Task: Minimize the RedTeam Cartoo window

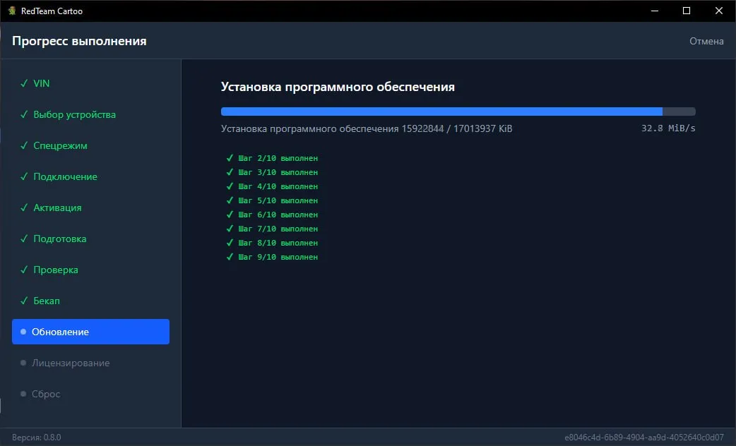Action: coord(655,11)
